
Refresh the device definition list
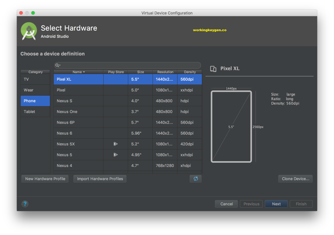(x=195, y=178)
